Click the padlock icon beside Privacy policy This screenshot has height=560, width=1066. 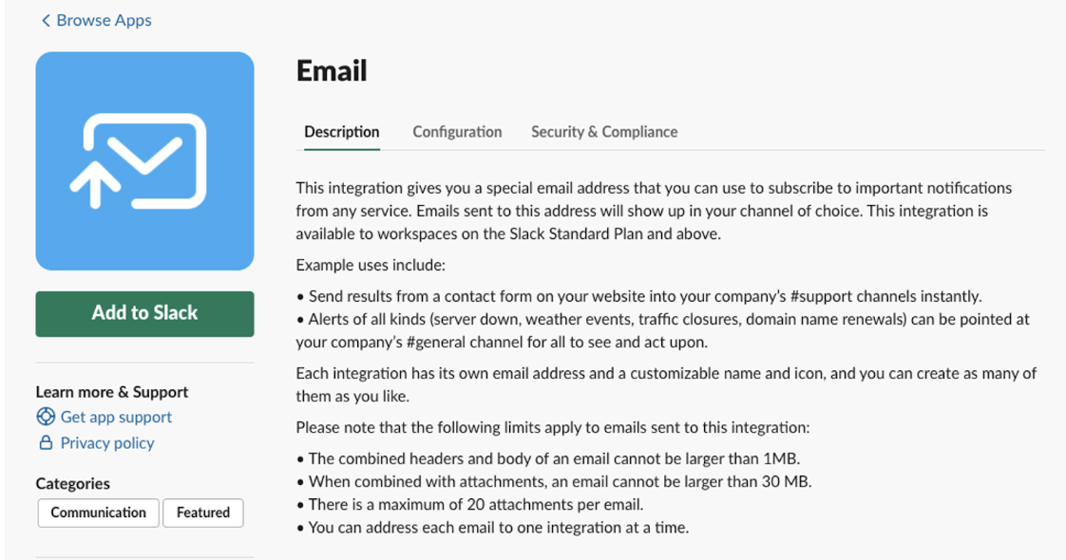[x=45, y=443]
